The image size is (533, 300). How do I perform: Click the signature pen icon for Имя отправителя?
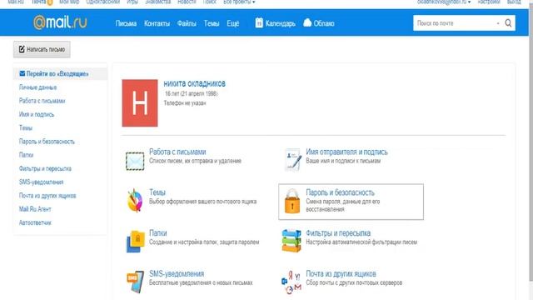pyautogui.click(x=292, y=159)
